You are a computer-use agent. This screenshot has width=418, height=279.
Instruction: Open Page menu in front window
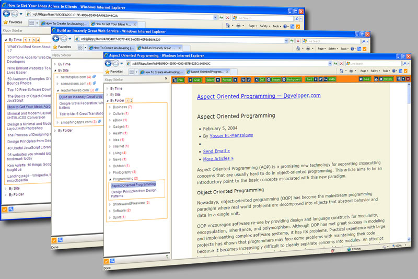click(x=364, y=71)
